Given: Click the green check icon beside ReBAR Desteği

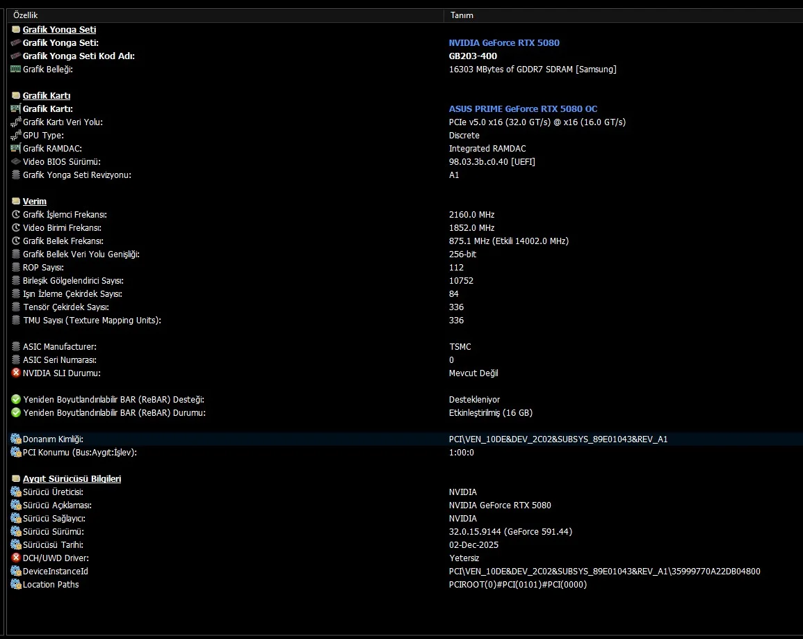Looking at the screenshot, I should tap(16, 400).
